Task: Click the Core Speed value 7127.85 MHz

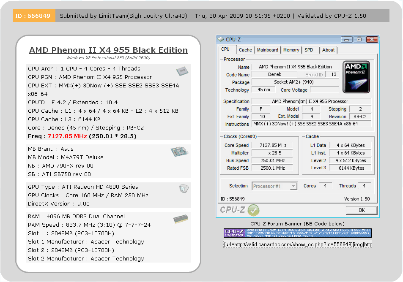Action: (272, 145)
